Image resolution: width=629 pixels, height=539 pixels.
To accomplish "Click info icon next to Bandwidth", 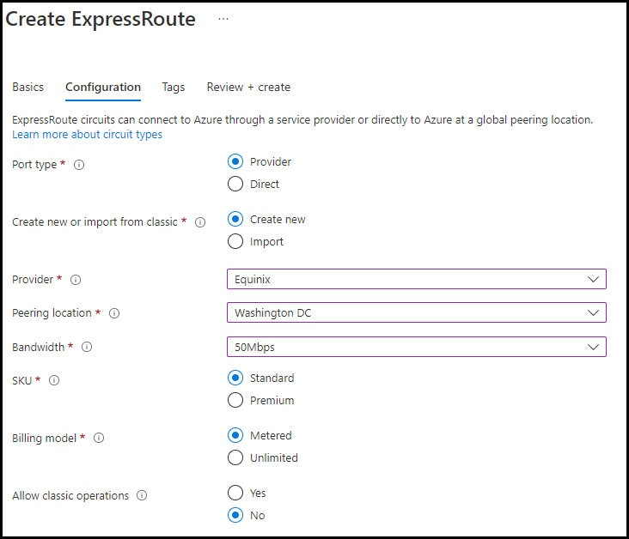I will pyautogui.click(x=87, y=348).
